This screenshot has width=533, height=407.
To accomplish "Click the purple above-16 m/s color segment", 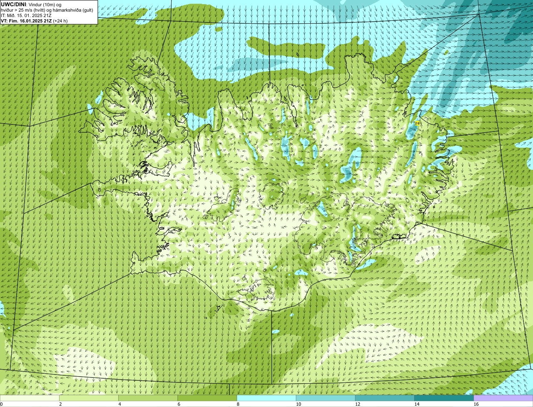I will (503, 398).
